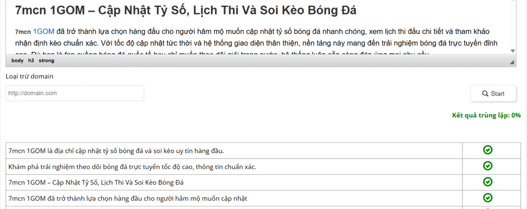
Task: Select the 'strong' element path item
Action: click(47, 61)
